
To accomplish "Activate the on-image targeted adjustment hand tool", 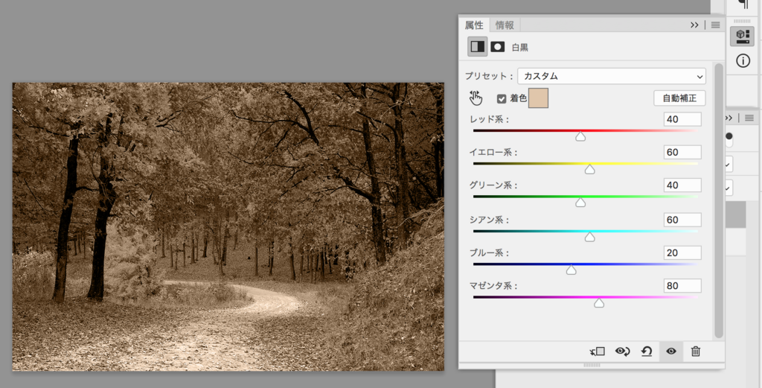I will point(476,98).
